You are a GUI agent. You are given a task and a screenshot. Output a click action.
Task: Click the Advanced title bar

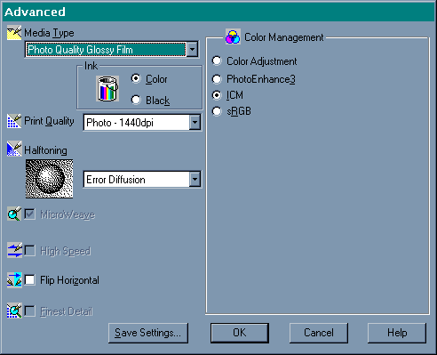click(218, 12)
